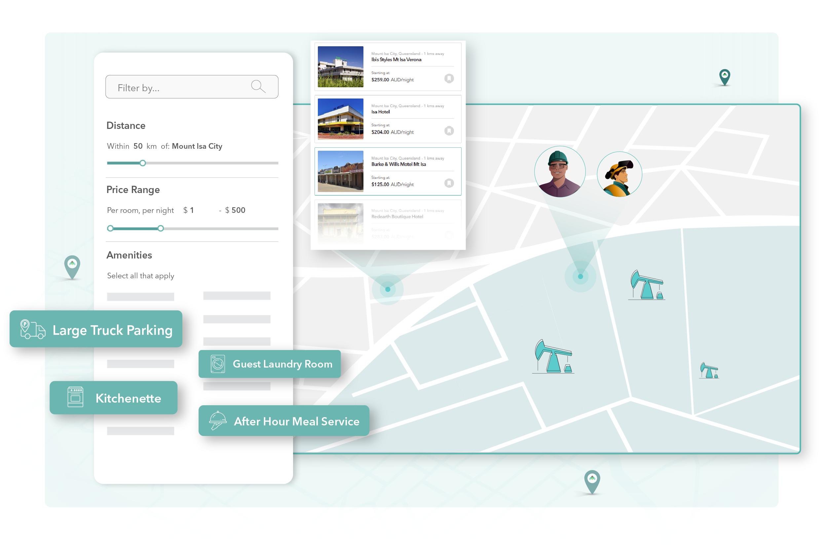Click the washing machine icon on Guest Laundry Room

coord(218,364)
